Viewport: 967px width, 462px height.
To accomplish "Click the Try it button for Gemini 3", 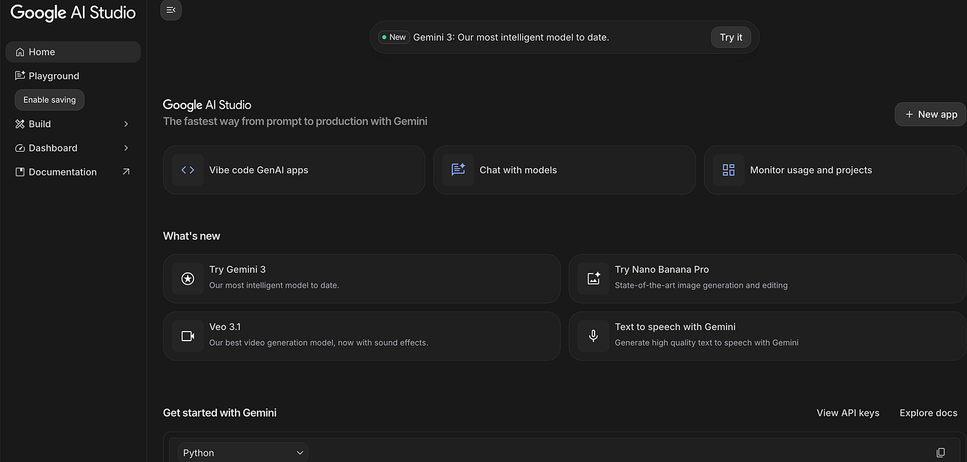I will point(731,37).
